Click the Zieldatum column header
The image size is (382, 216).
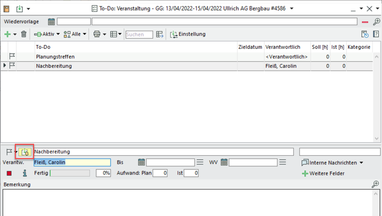point(250,47)
